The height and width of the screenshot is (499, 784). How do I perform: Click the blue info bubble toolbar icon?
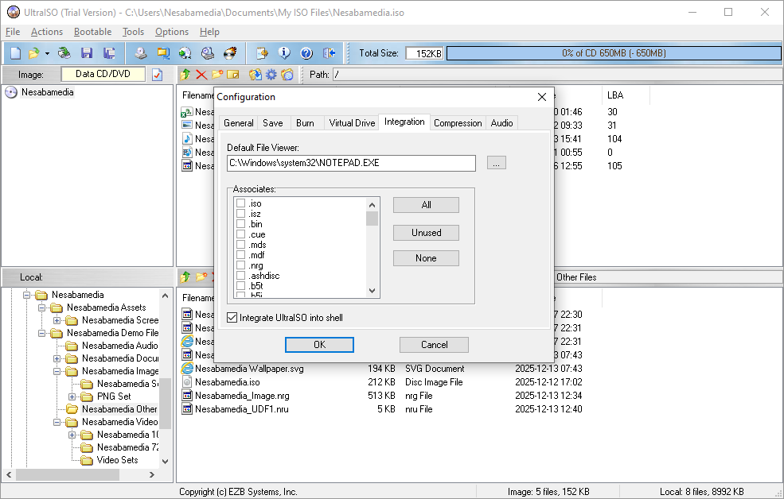pos(284,53)
